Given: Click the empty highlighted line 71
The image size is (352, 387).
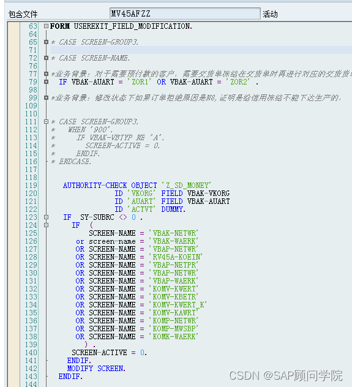Looking at the screenshot, I should 201,50.
